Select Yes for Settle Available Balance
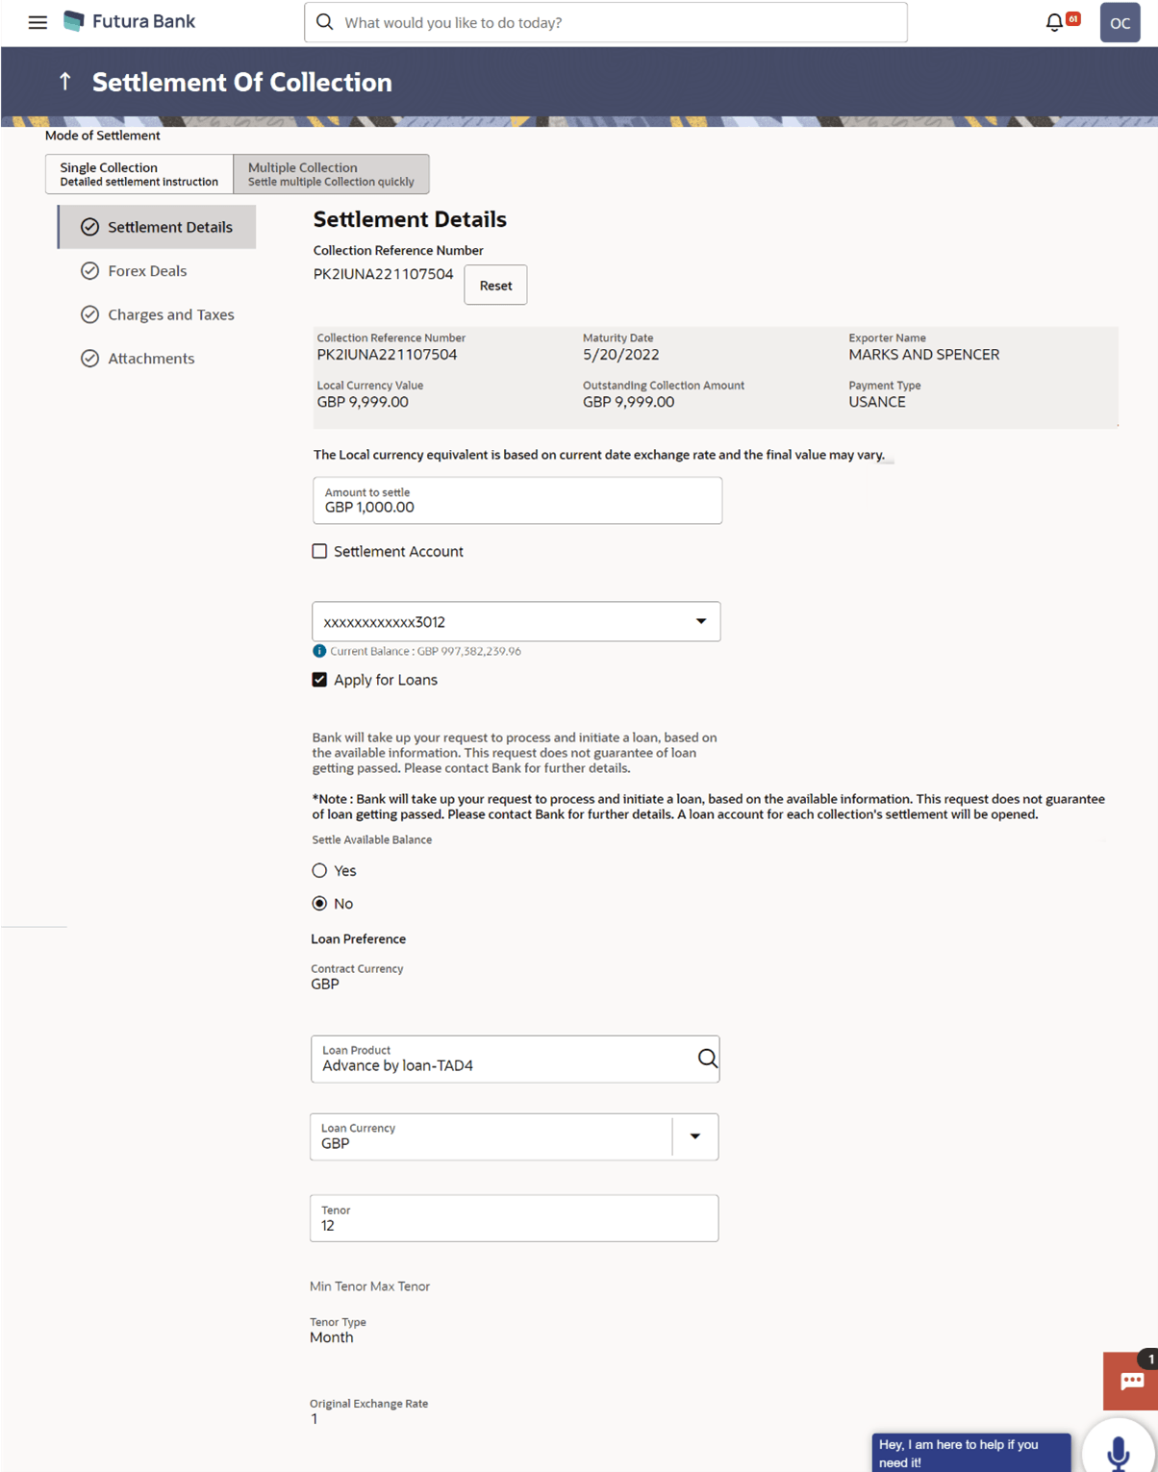This screenshot has width=1158, height=1472. click(x=319, y=870)
